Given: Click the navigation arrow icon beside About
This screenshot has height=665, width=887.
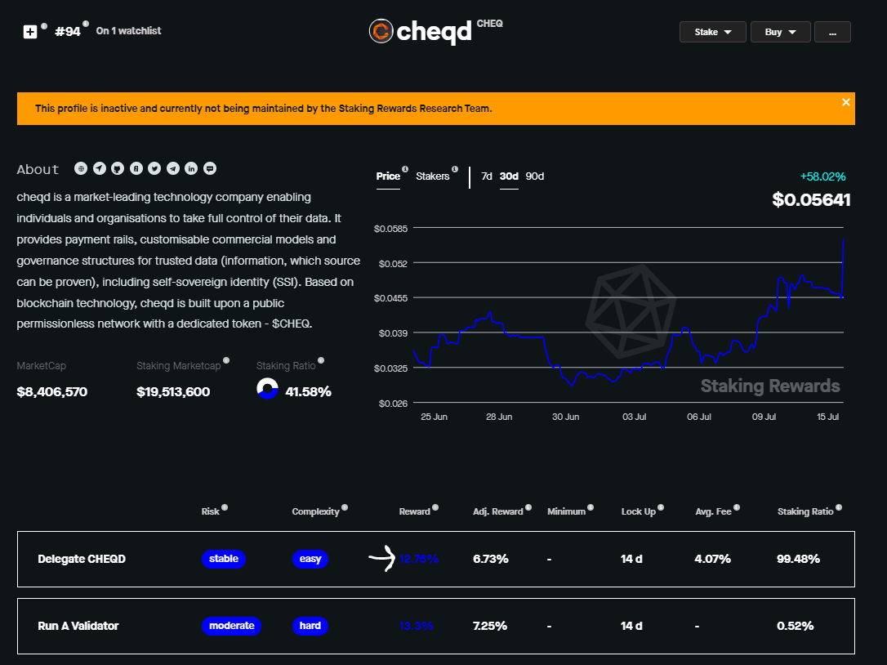Looking at the screenshot, I should 100,168.
